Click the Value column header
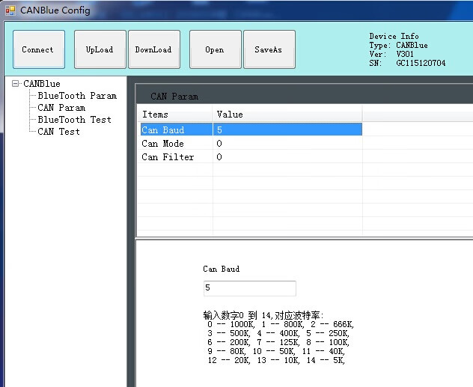Screen dimensions: 473x387 pos(287,115)
